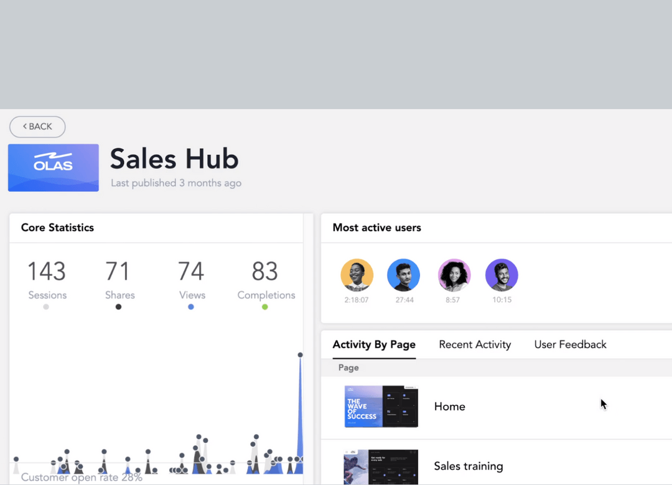Select the OLAS Sales Hub logo
Viewport: 672px width, 485px height.
click(53, 167)
